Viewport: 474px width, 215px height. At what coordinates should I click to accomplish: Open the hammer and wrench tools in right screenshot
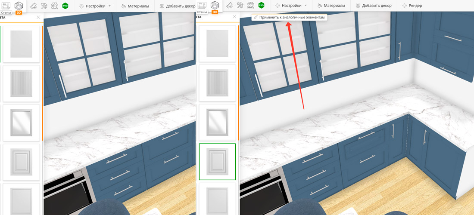point(240,6)
